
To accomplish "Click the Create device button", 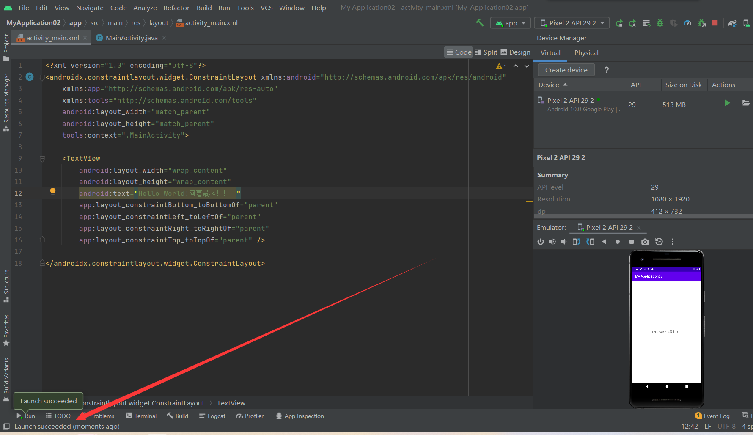I will (x=566, y=69).
